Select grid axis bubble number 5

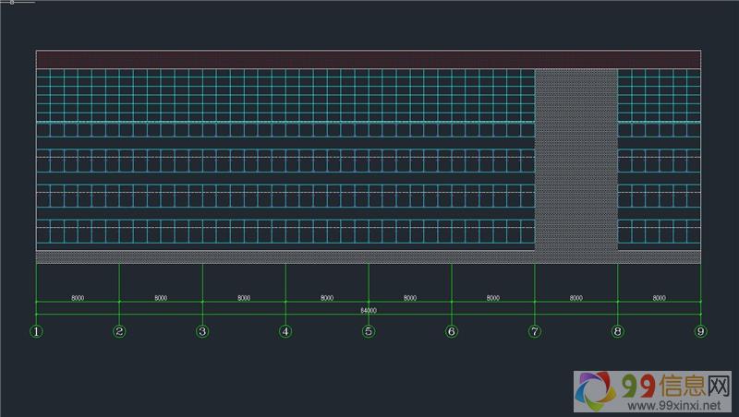click(x=369, y=331)
